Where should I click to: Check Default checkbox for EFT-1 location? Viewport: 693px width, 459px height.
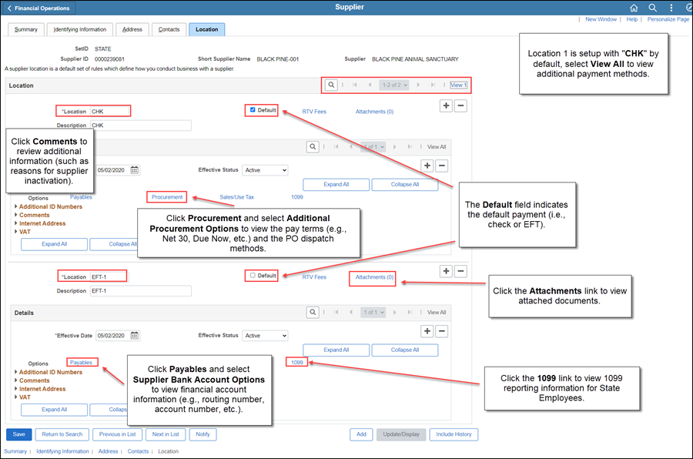[x=253, y=276]
